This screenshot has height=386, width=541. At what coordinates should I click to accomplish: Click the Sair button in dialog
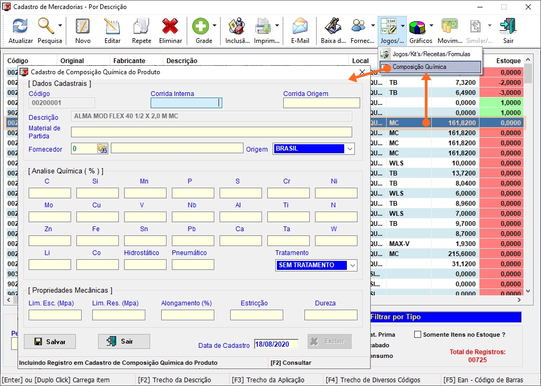(x=124, y=341)
